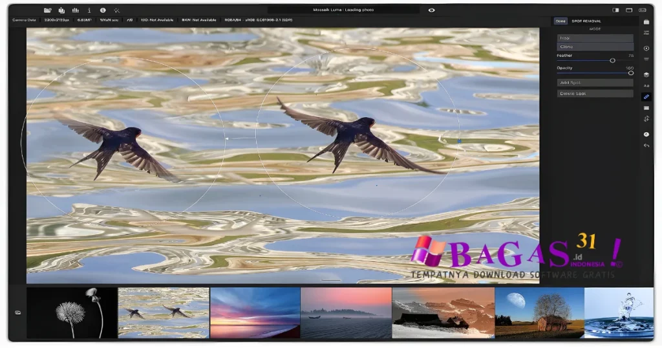Click the Done button
This screenshot has height=348, width=662.
tap(561, 21)
